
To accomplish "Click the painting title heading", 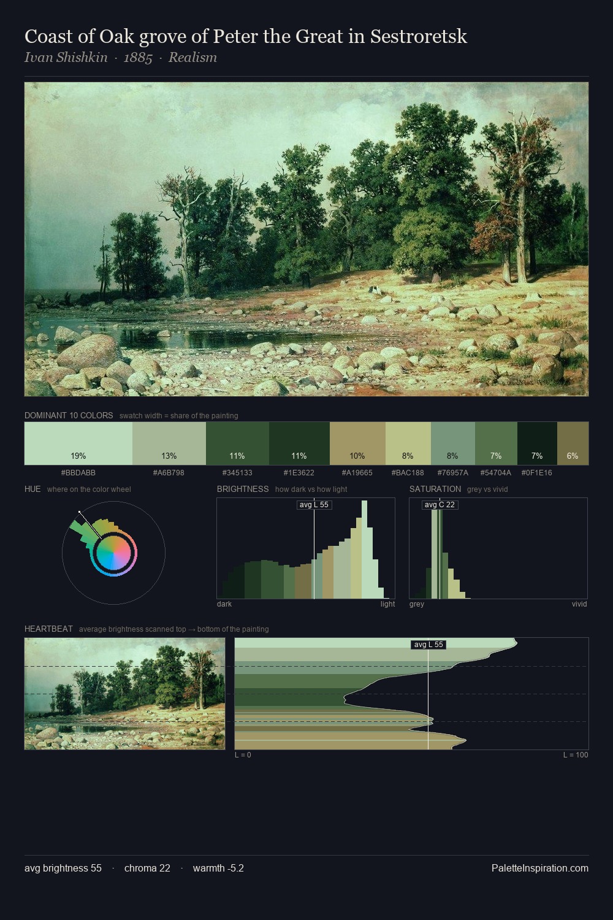I will (x=246, y=37).
